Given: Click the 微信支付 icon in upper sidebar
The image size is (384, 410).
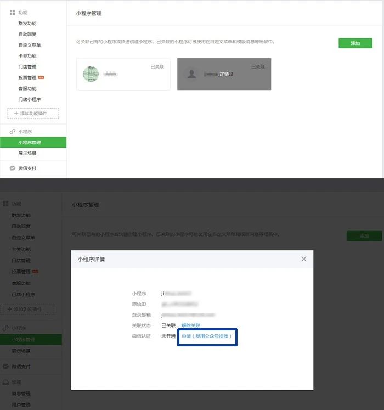Looking at the screenshot, I should (x=12, y=168).
